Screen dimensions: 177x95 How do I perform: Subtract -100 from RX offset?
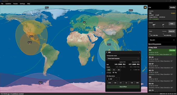(131, 83)
